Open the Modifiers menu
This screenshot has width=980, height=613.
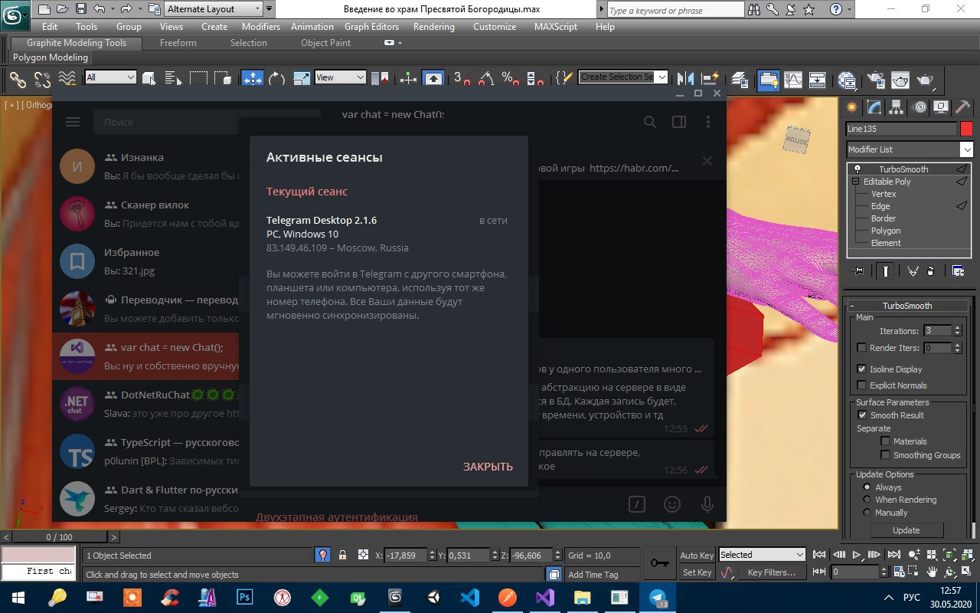pyautogui.click(x=261, y=26)
